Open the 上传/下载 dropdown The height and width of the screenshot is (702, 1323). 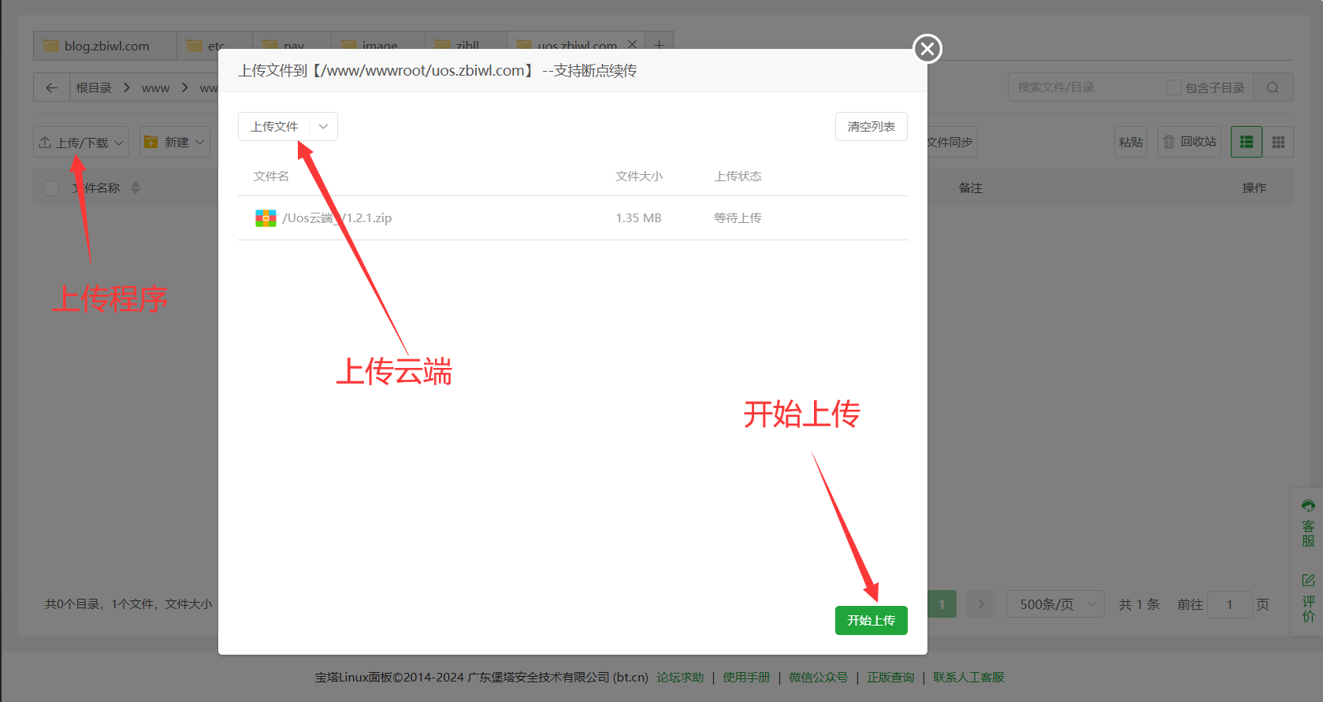point(82,143)
